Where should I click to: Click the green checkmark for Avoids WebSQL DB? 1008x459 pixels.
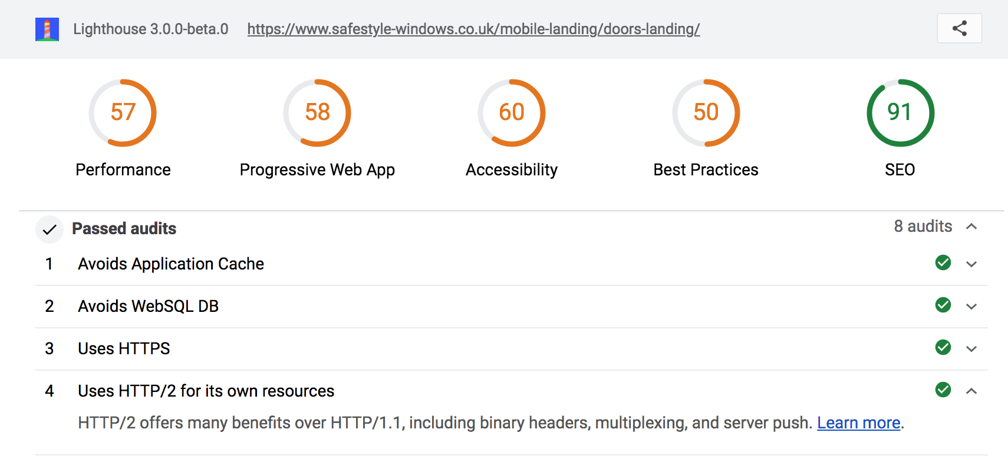coord(943,305)
